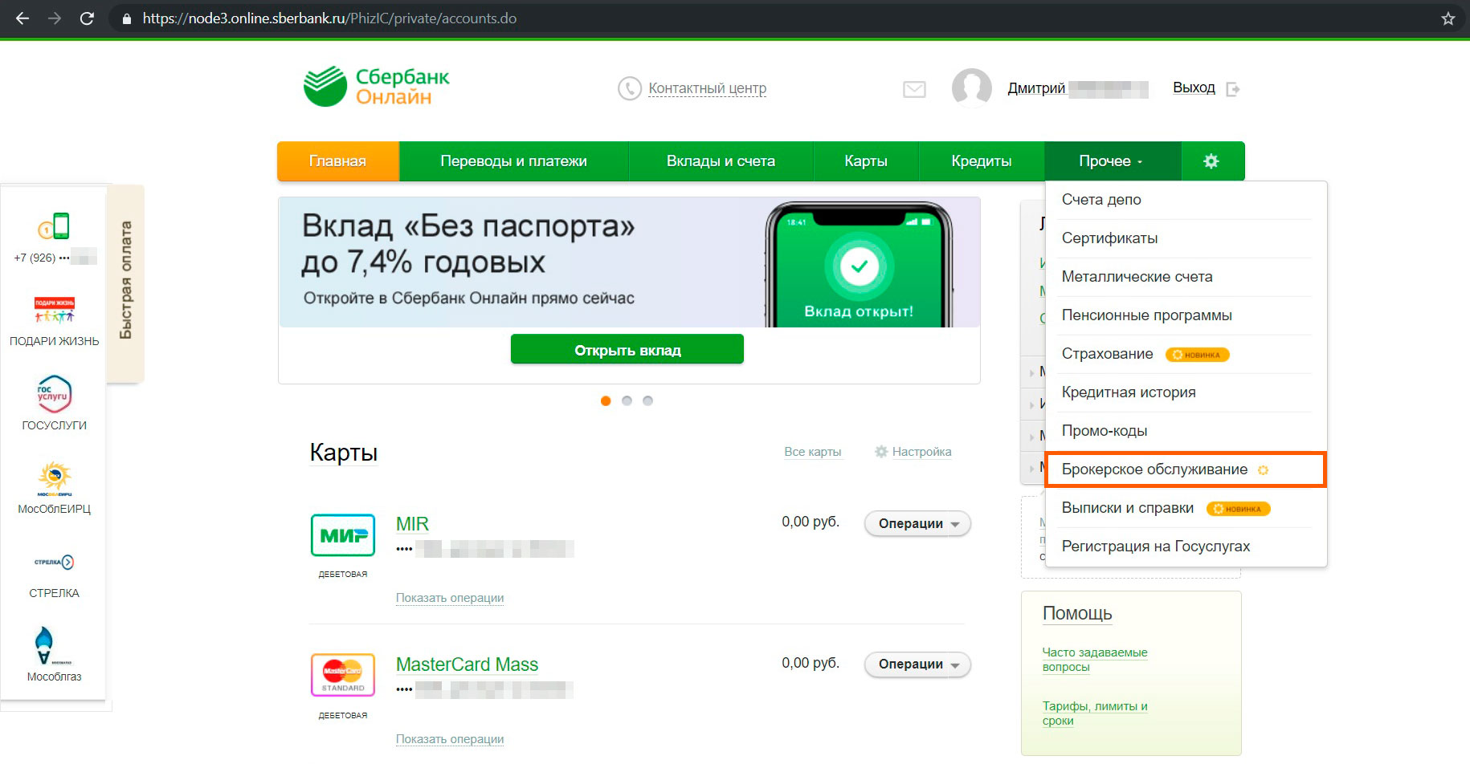Switch to the second banner slide dot
The height and width of the screenshot is (764, 1470).
pyautogui.click(x=627, y=400)
